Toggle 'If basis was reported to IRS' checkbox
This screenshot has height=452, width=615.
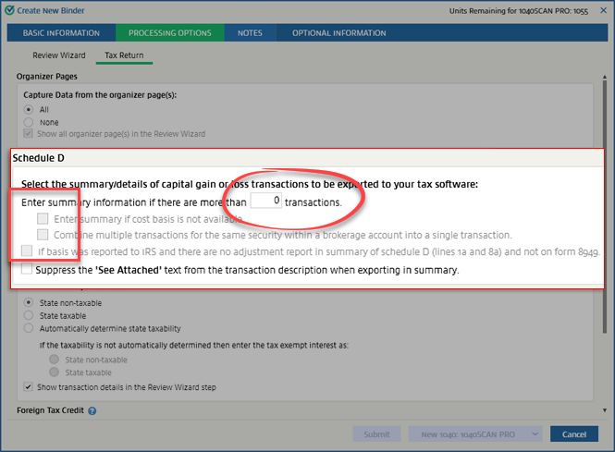pyautogui.click(x=26, y=250)
